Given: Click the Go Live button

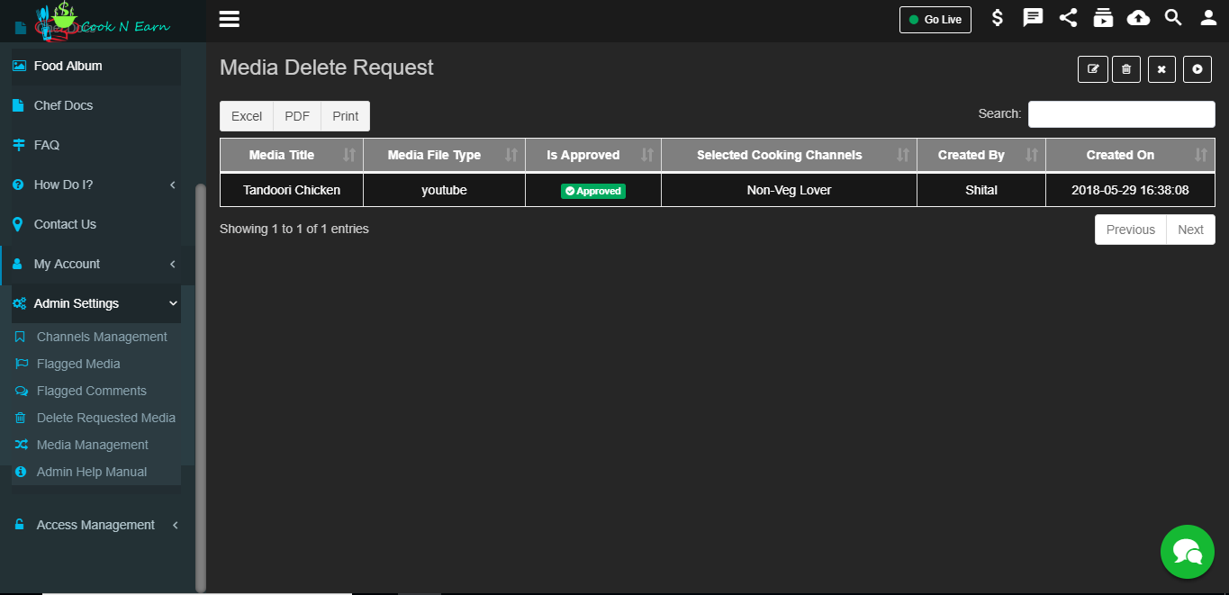Looking at the screenshot, I should 935,20.
